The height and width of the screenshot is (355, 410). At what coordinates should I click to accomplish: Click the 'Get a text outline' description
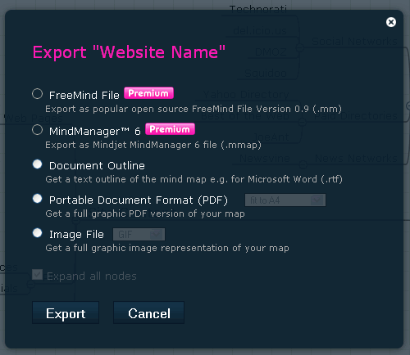click(194, 179)
